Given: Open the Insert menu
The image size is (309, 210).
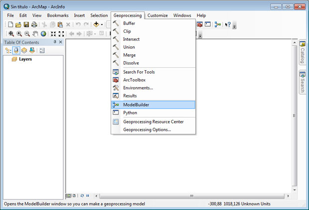Looking at the screenshot, I should pyautogui.click(x=79, y=15).
